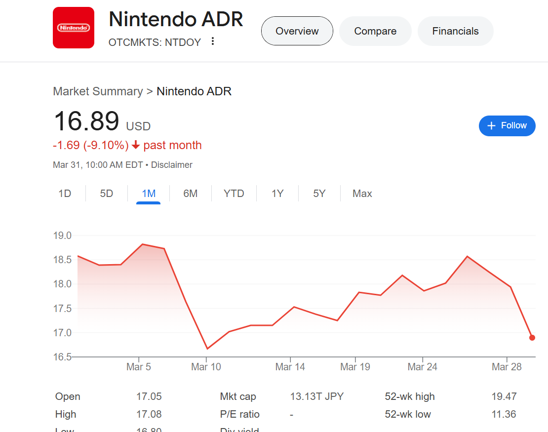Screen dimensions: 548x432
Task: Follow the Nintendo ADR stock
Action: (x=507, y=126)
